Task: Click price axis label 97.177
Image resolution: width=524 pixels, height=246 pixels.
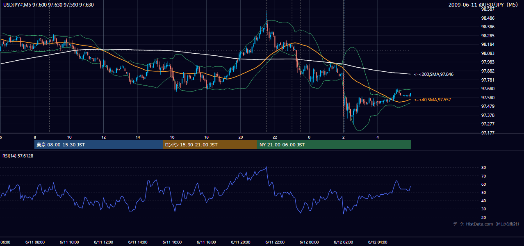Action: coord(488,133)
